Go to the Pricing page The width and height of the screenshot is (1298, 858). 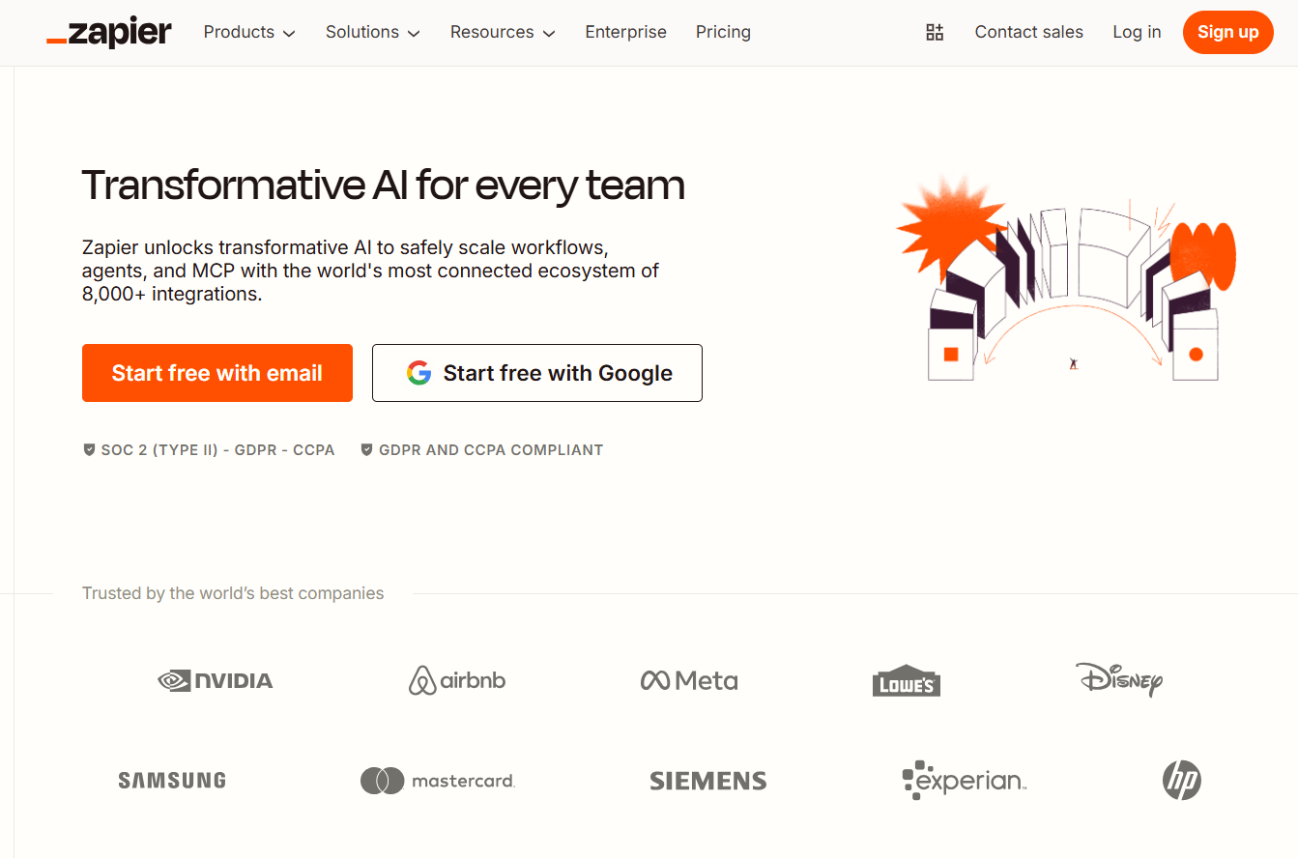723,33
